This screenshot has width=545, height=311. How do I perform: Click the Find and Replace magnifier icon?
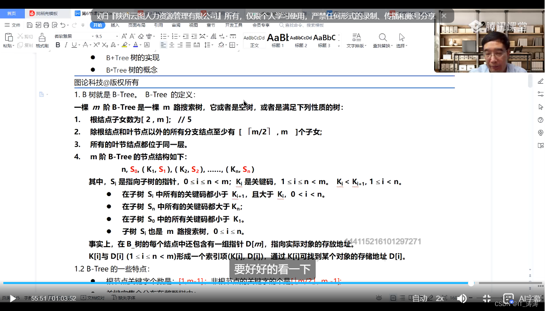pos(382,37)
